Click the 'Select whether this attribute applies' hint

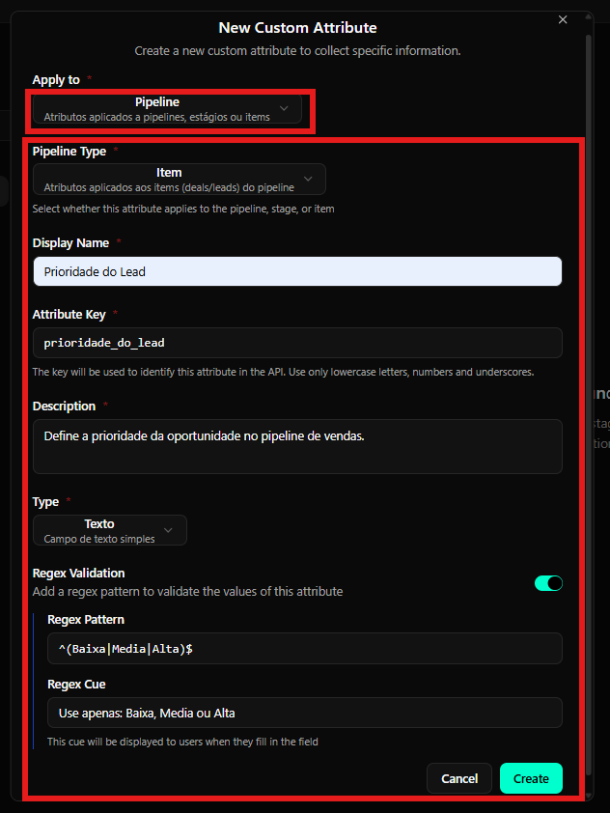click(x=183, y=209)
